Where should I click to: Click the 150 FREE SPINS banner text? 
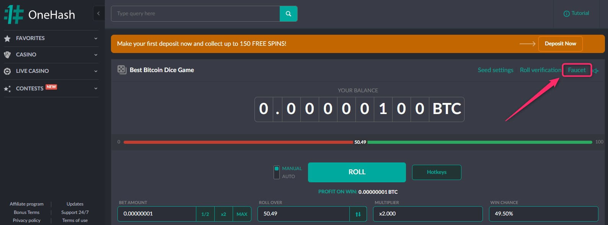tap(202, 44)
